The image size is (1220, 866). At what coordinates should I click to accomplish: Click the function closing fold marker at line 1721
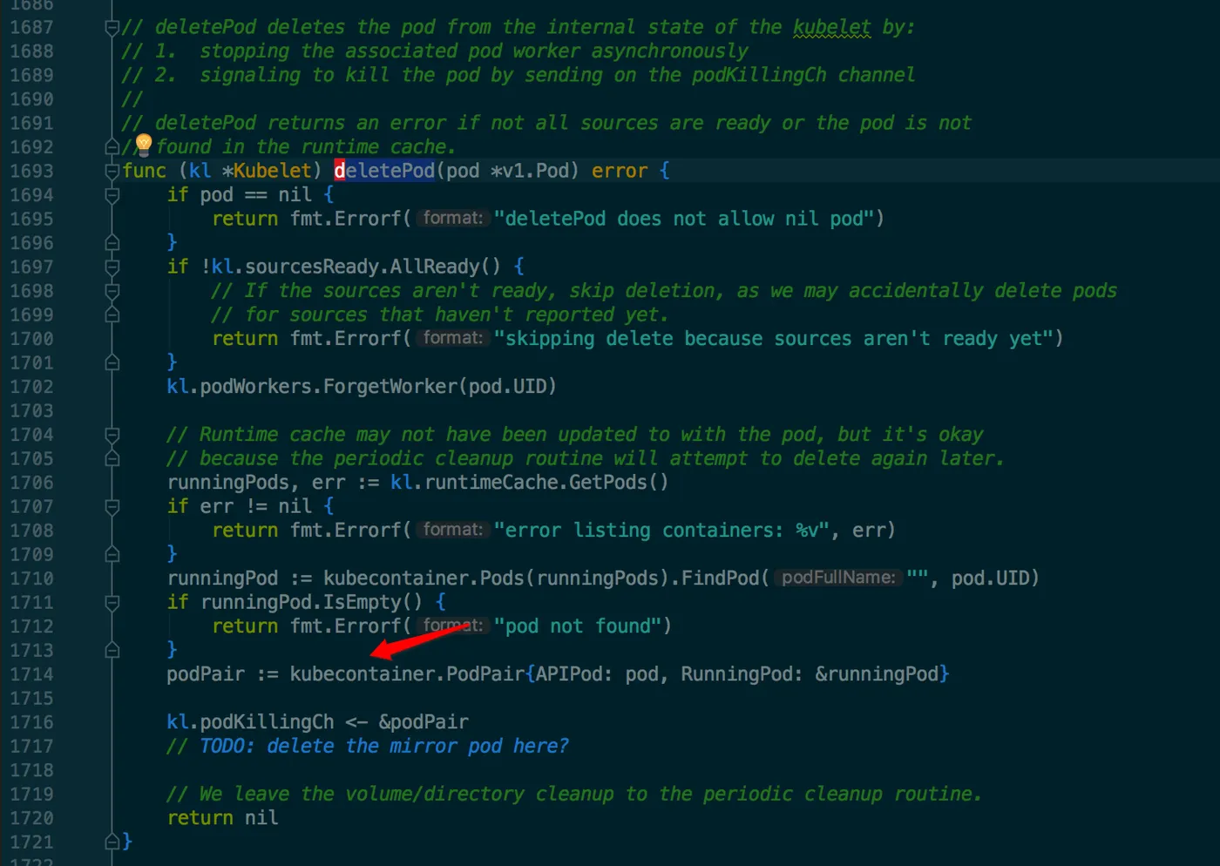point(112,842)
